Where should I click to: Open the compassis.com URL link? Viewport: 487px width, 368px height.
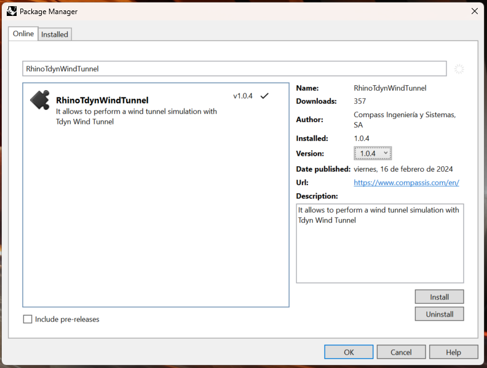point(406,182)
